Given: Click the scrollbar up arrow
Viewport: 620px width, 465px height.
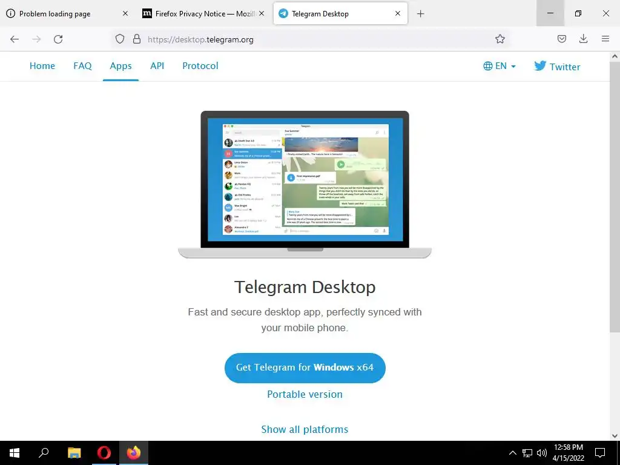Looking at the screenshot, I should [x=615, y=56].
